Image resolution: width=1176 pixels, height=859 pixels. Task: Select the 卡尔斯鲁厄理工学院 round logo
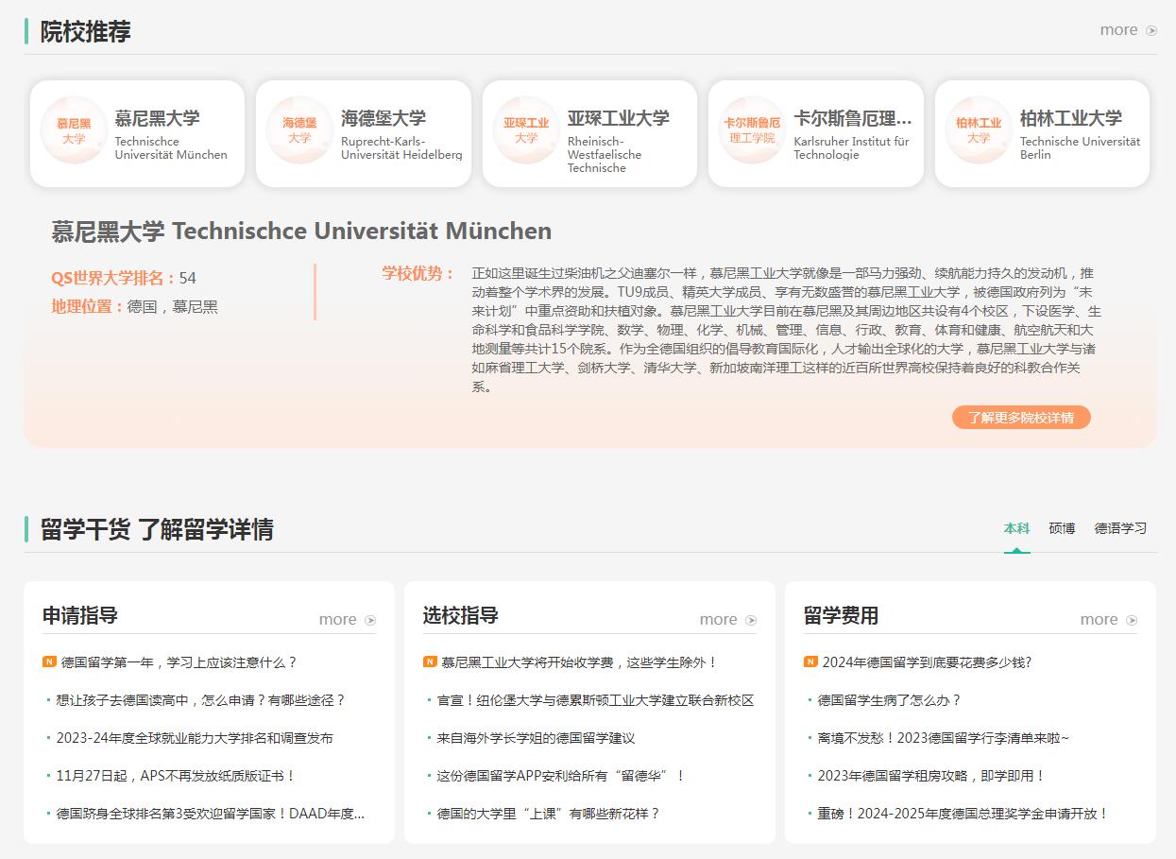pos(752,130)
